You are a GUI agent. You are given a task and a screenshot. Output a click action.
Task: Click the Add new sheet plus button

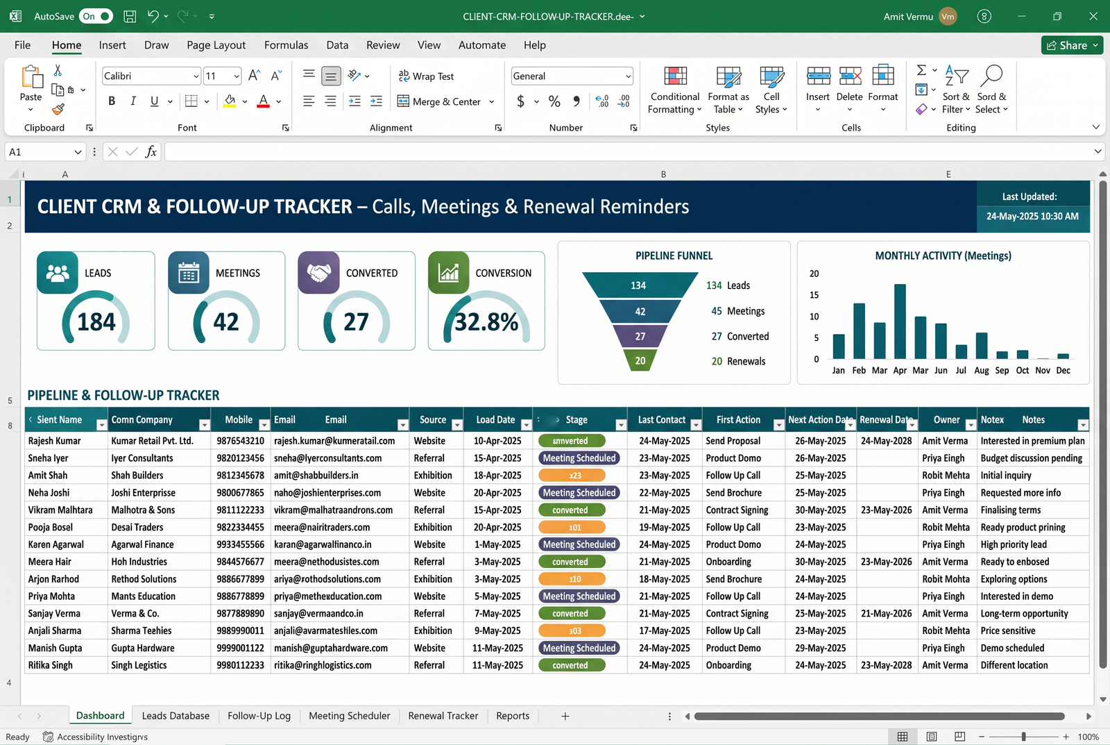565,716
